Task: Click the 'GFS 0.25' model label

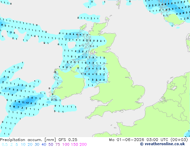Action: 68,140
